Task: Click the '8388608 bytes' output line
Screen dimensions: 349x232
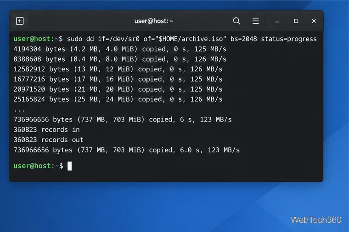Action: [120, 59]
